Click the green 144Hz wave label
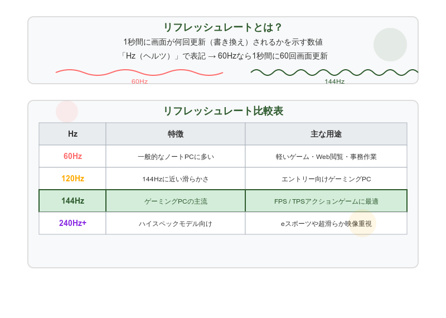The width and height of the screenshot is (446, 318). (x=334, y=81)
